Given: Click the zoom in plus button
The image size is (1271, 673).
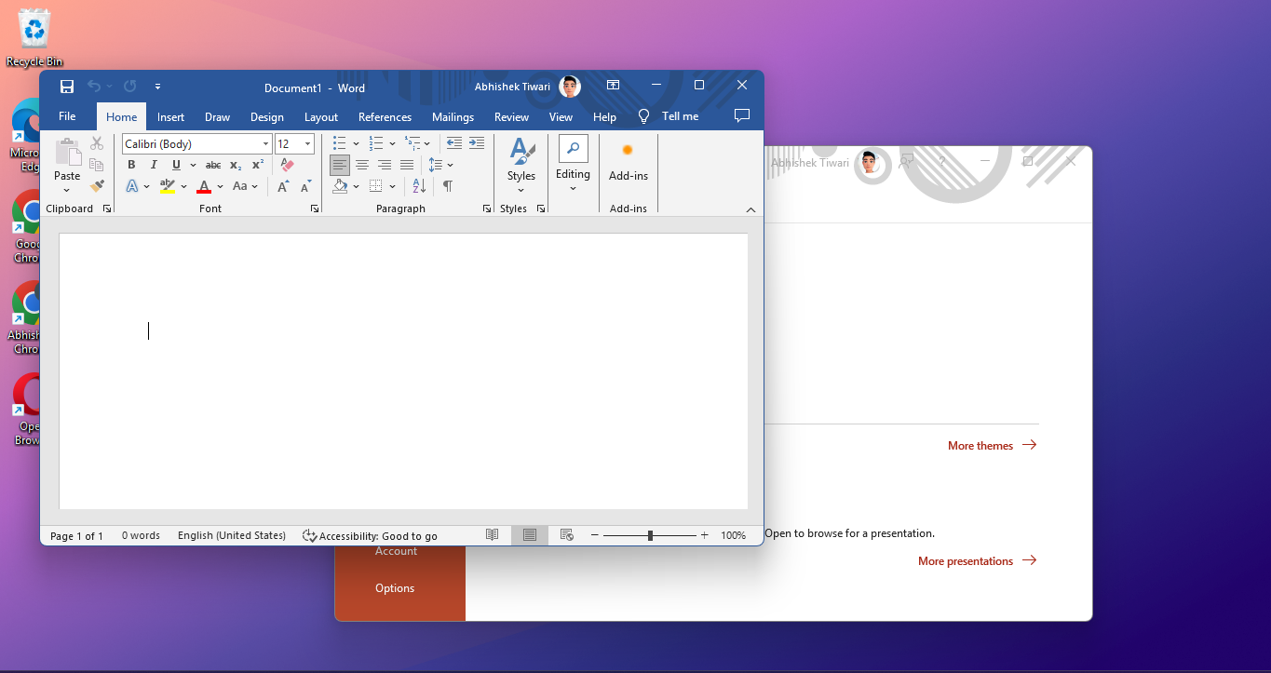Looking at the screenshot, I should pos(705,535).
